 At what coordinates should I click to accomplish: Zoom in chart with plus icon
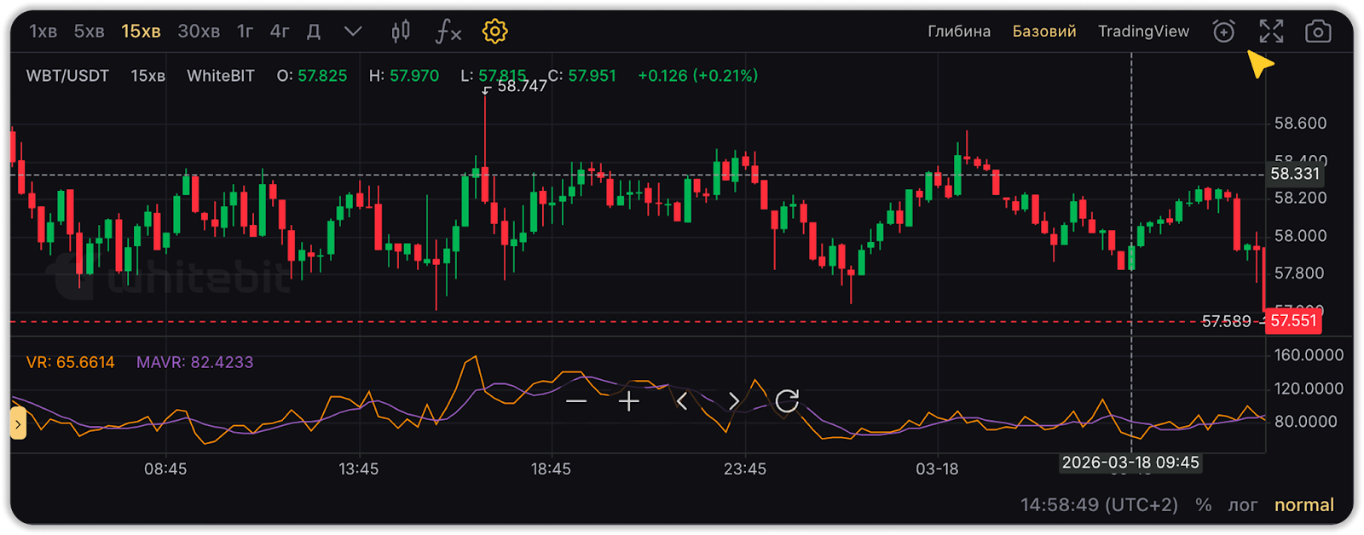pos(629,401)
